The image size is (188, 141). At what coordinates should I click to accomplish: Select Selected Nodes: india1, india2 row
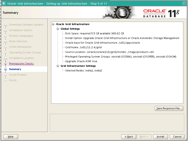click(84, 70)
